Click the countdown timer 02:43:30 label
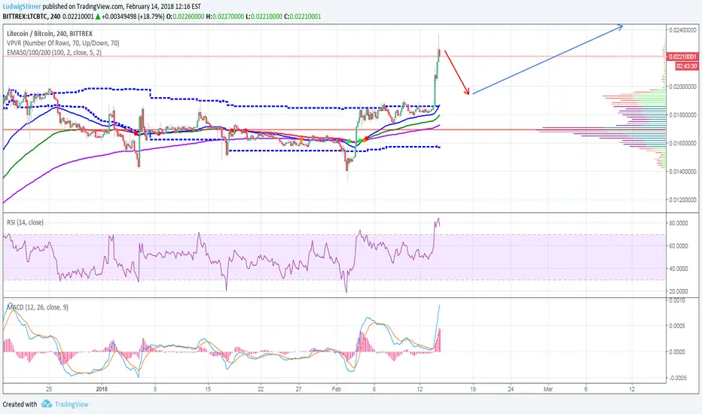The image size is (702, 414). point(686,65)
